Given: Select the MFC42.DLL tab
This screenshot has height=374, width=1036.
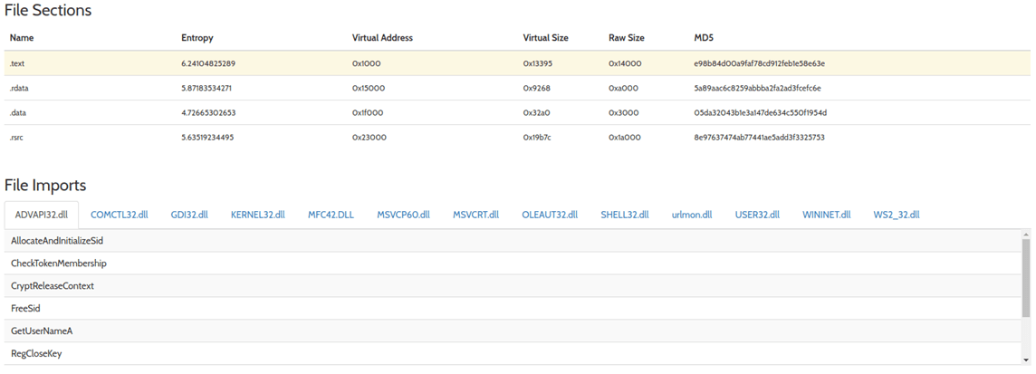Looking at the screenshot, I should click(331, 215).
